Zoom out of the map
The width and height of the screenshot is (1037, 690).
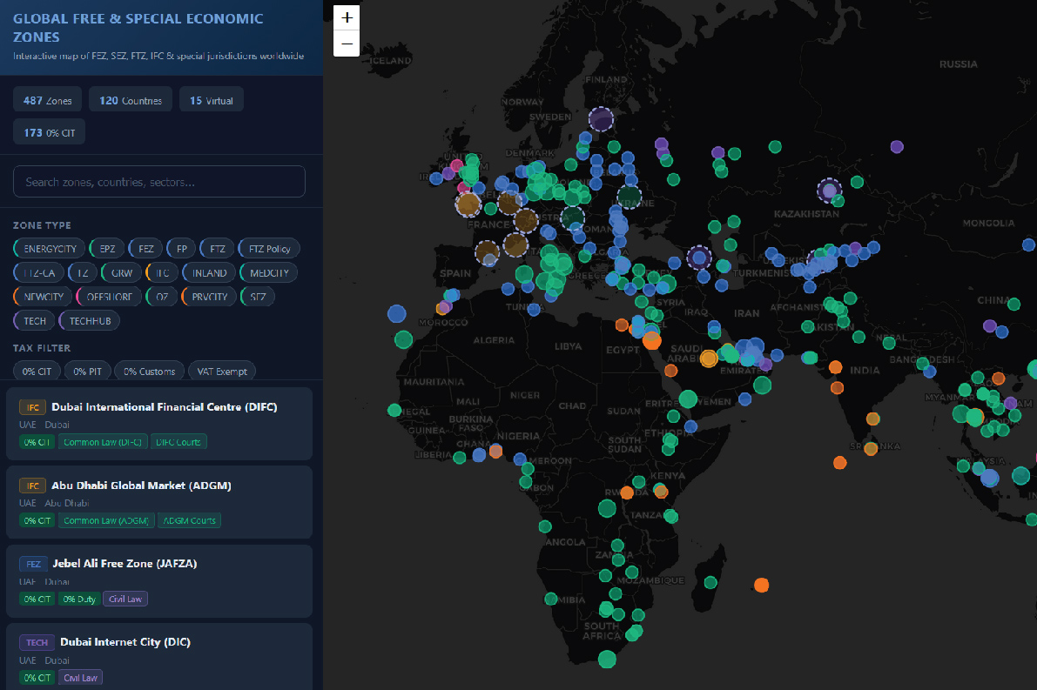pyautogui.click(x=347, y=44)
